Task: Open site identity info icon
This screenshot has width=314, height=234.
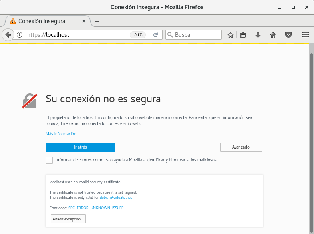Action: [20, 35]
